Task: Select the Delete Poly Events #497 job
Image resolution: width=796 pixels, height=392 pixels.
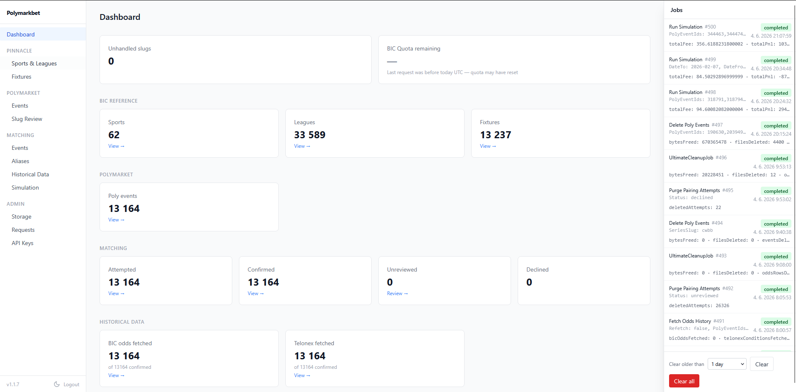Action: [730, 133]
